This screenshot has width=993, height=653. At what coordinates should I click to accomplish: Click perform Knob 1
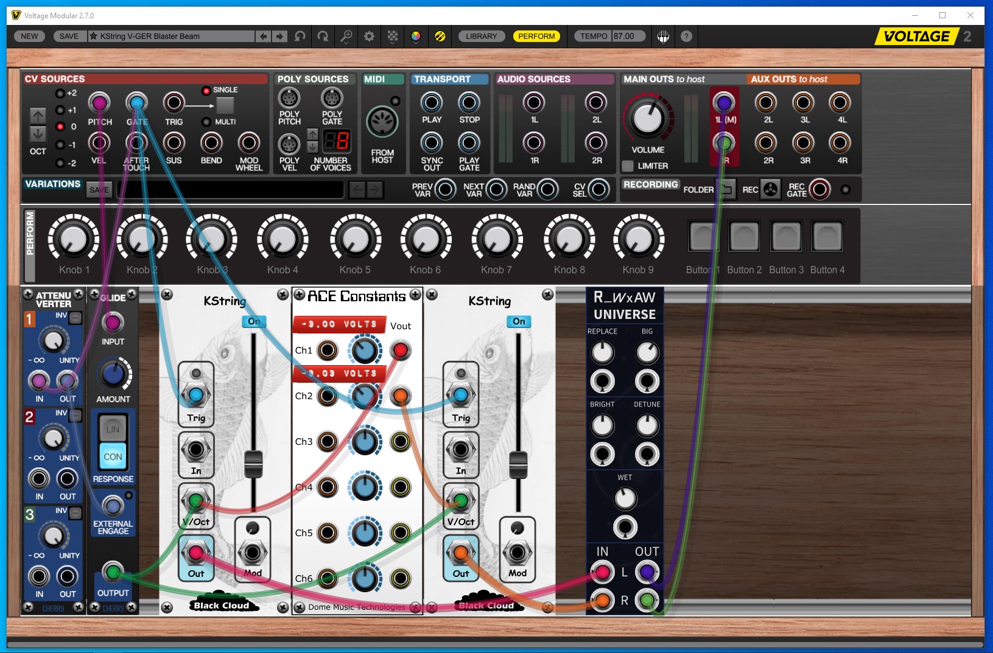pyautogui.click(x=74, y=239)
